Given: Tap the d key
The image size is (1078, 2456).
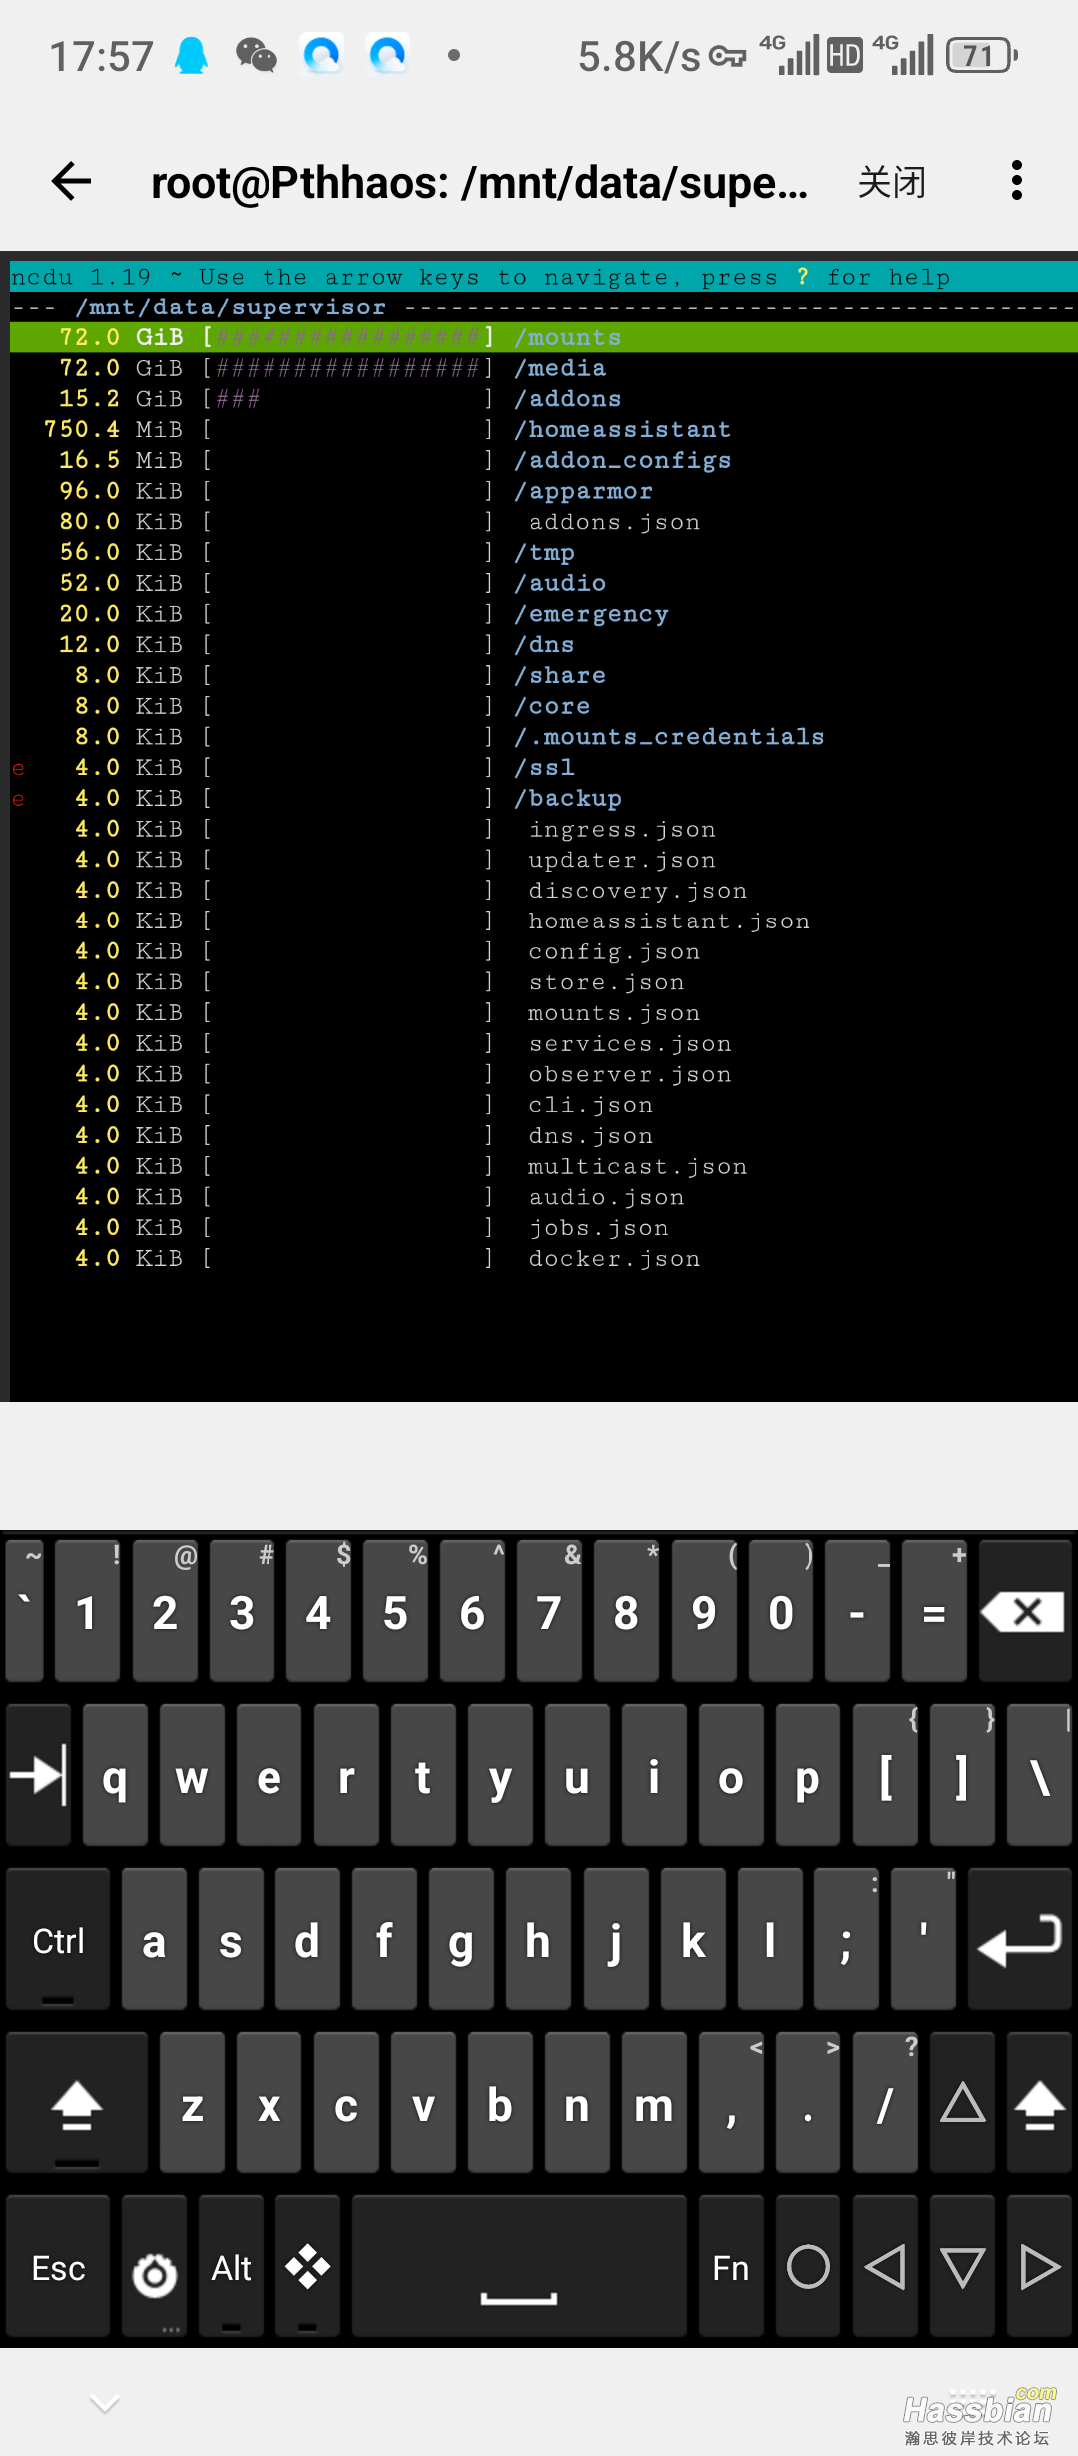Looking at the screenshot, I should pyautogui.click(x=307, y=1939).
